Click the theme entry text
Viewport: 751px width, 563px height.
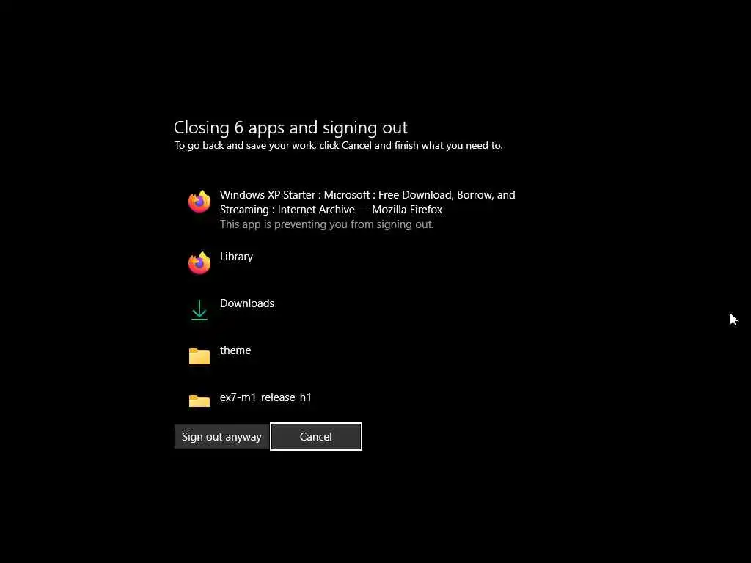(235, 350)
